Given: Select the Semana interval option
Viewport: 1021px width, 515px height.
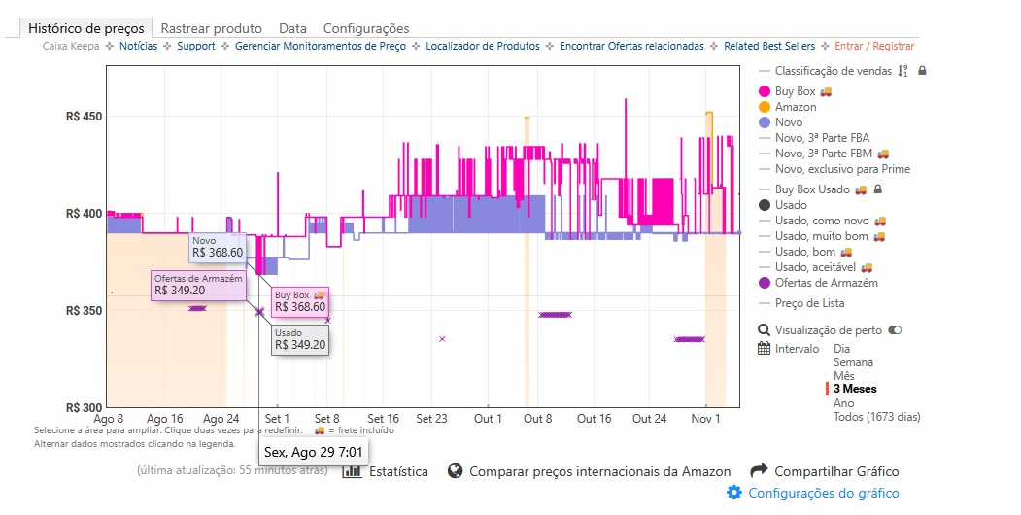Looking at the screenshot, I should [x=853, y=362].
